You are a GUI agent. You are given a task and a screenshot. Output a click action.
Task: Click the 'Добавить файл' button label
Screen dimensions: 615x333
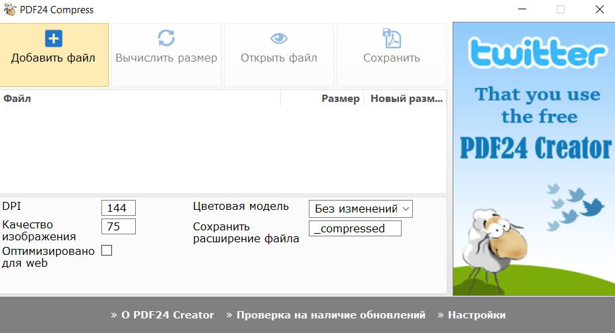(53, 58)
